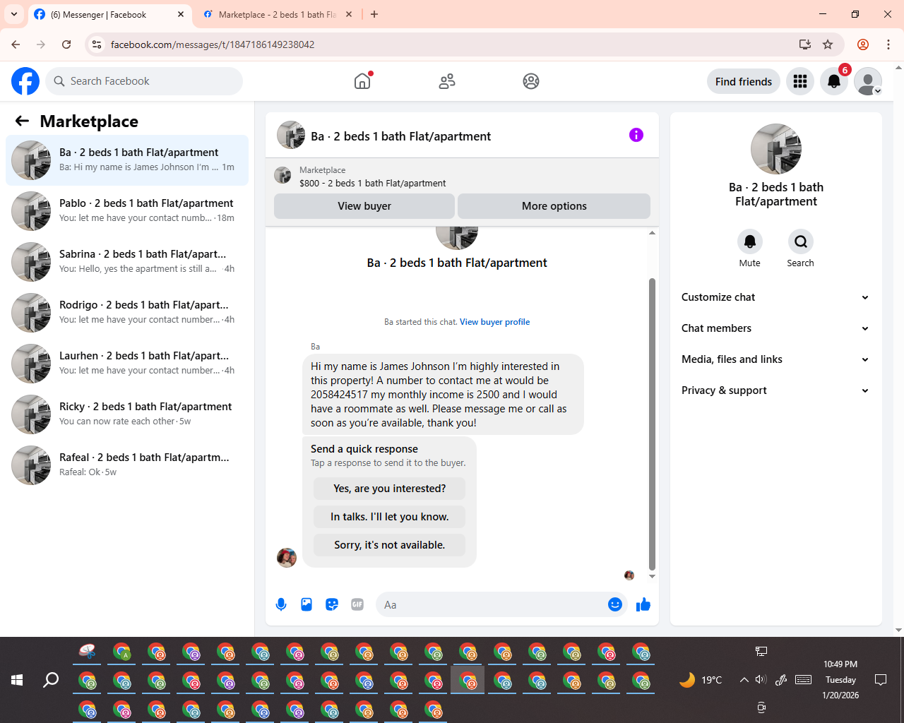
Task: Click the Search Facebook box
Action: (x=144, y=81)
